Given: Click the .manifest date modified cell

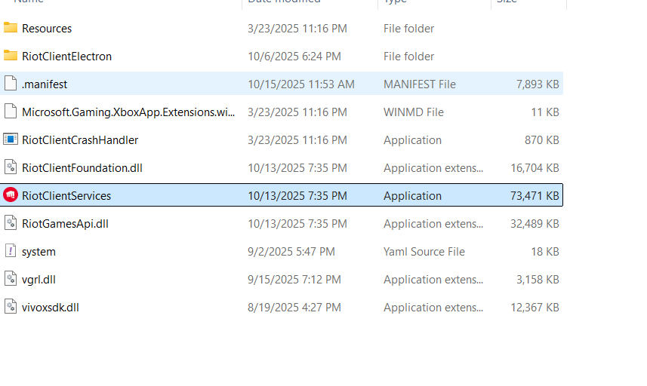Looking at the screenshot, I should pyautogui.click(x=300, y=84).
